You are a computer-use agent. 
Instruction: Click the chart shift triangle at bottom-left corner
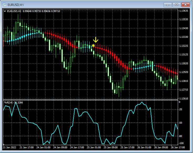[4, 144]
